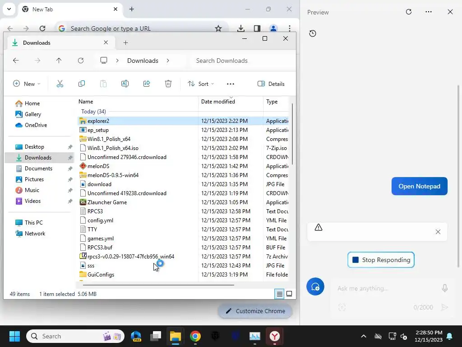The height and width of the screenshot is (347, 462).
Task: Open Gallery in navigation pane
Action: (32, 114)
